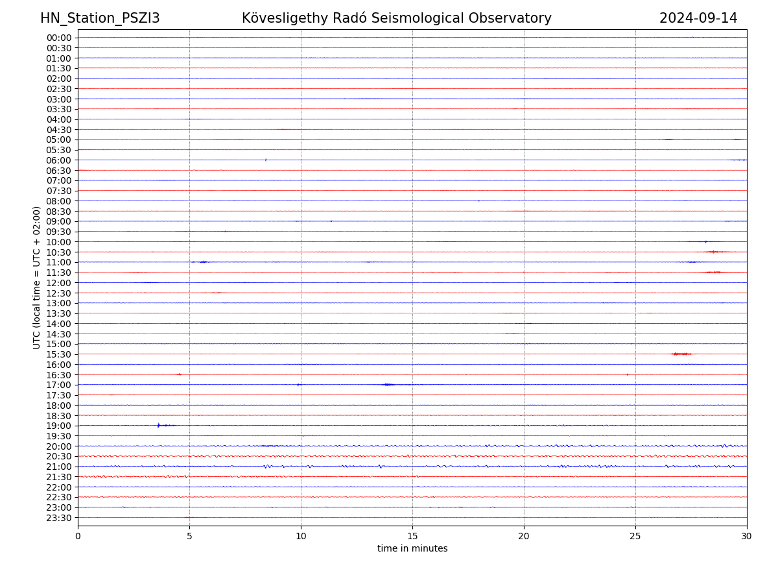The height and width of the screenshot is (584, 778).
Task: Click the 0 tick on x-axis
Action: click(78, 536)
